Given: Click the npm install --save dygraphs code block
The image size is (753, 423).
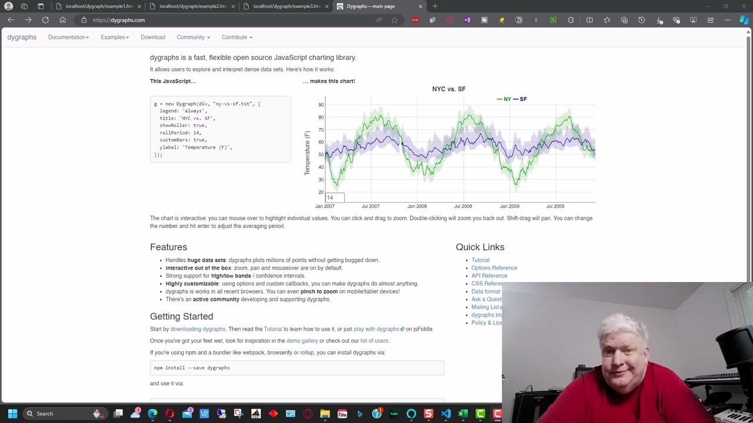Looking at the screenshot, I should (297, 368).
